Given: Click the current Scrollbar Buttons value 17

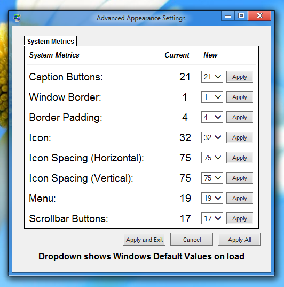Looking at the screenshot, I should 185,218.
